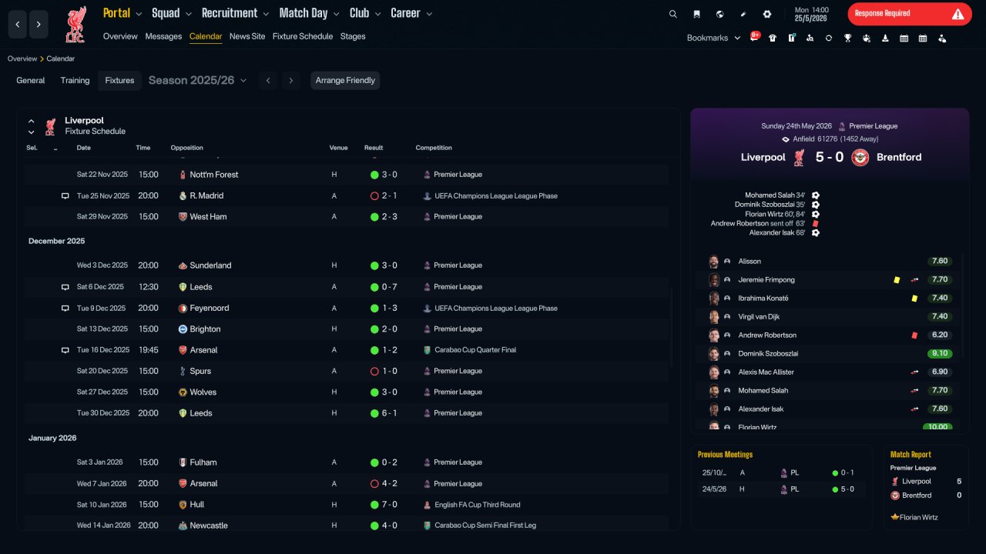This screenshot has height=554, width=986.
Task: Click the Carabao Cup icon on the Newcastle row
Action: 427,526
